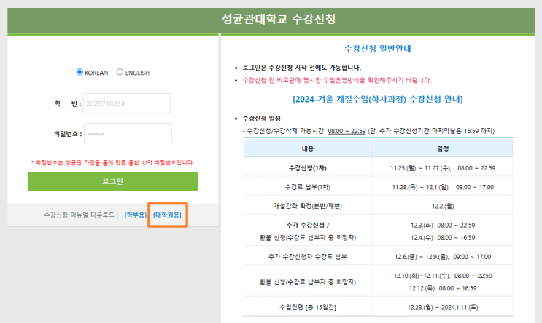Click the 수강신청 일반안내 heading

point(378,49)
